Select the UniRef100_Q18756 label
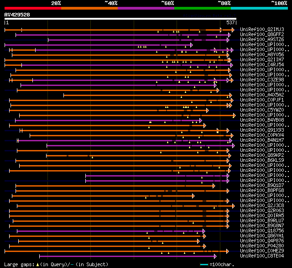Image resolution: width=292 pixels, height=268 pixels. coord(262,231)
